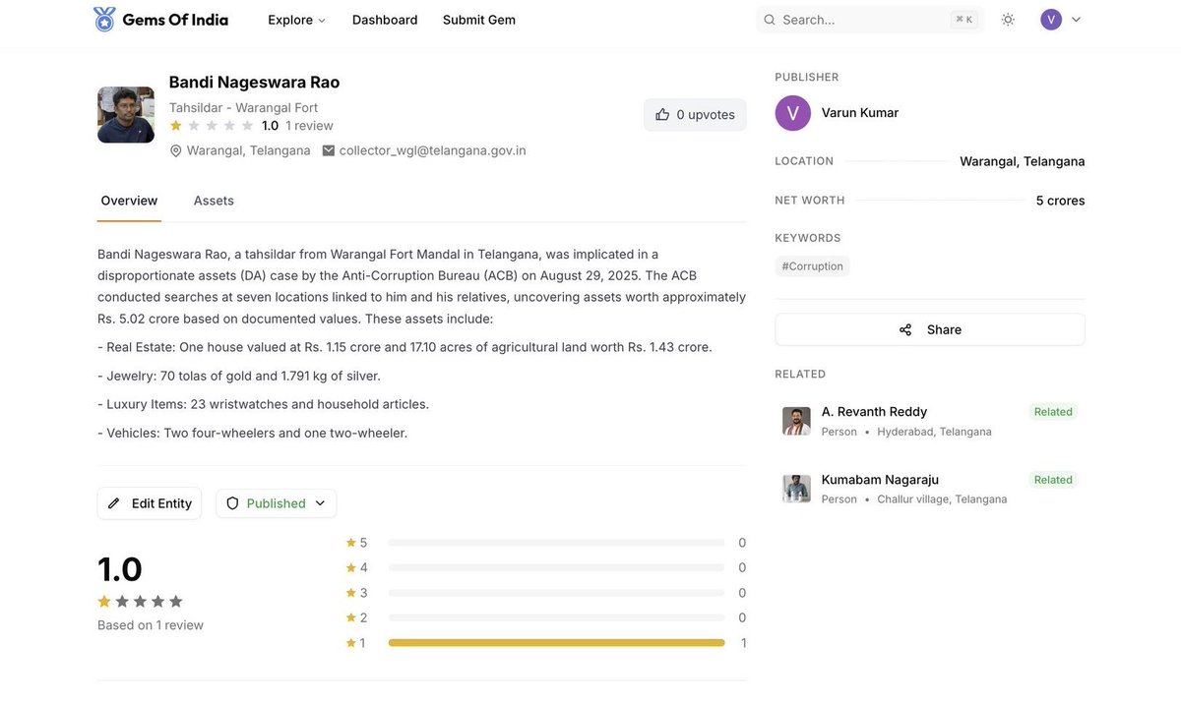Click Kumabam Nagaraju's thumbnail photo
Image resolution: width=1181 pixels, height=702 pixels.
[x=796, y=489]
